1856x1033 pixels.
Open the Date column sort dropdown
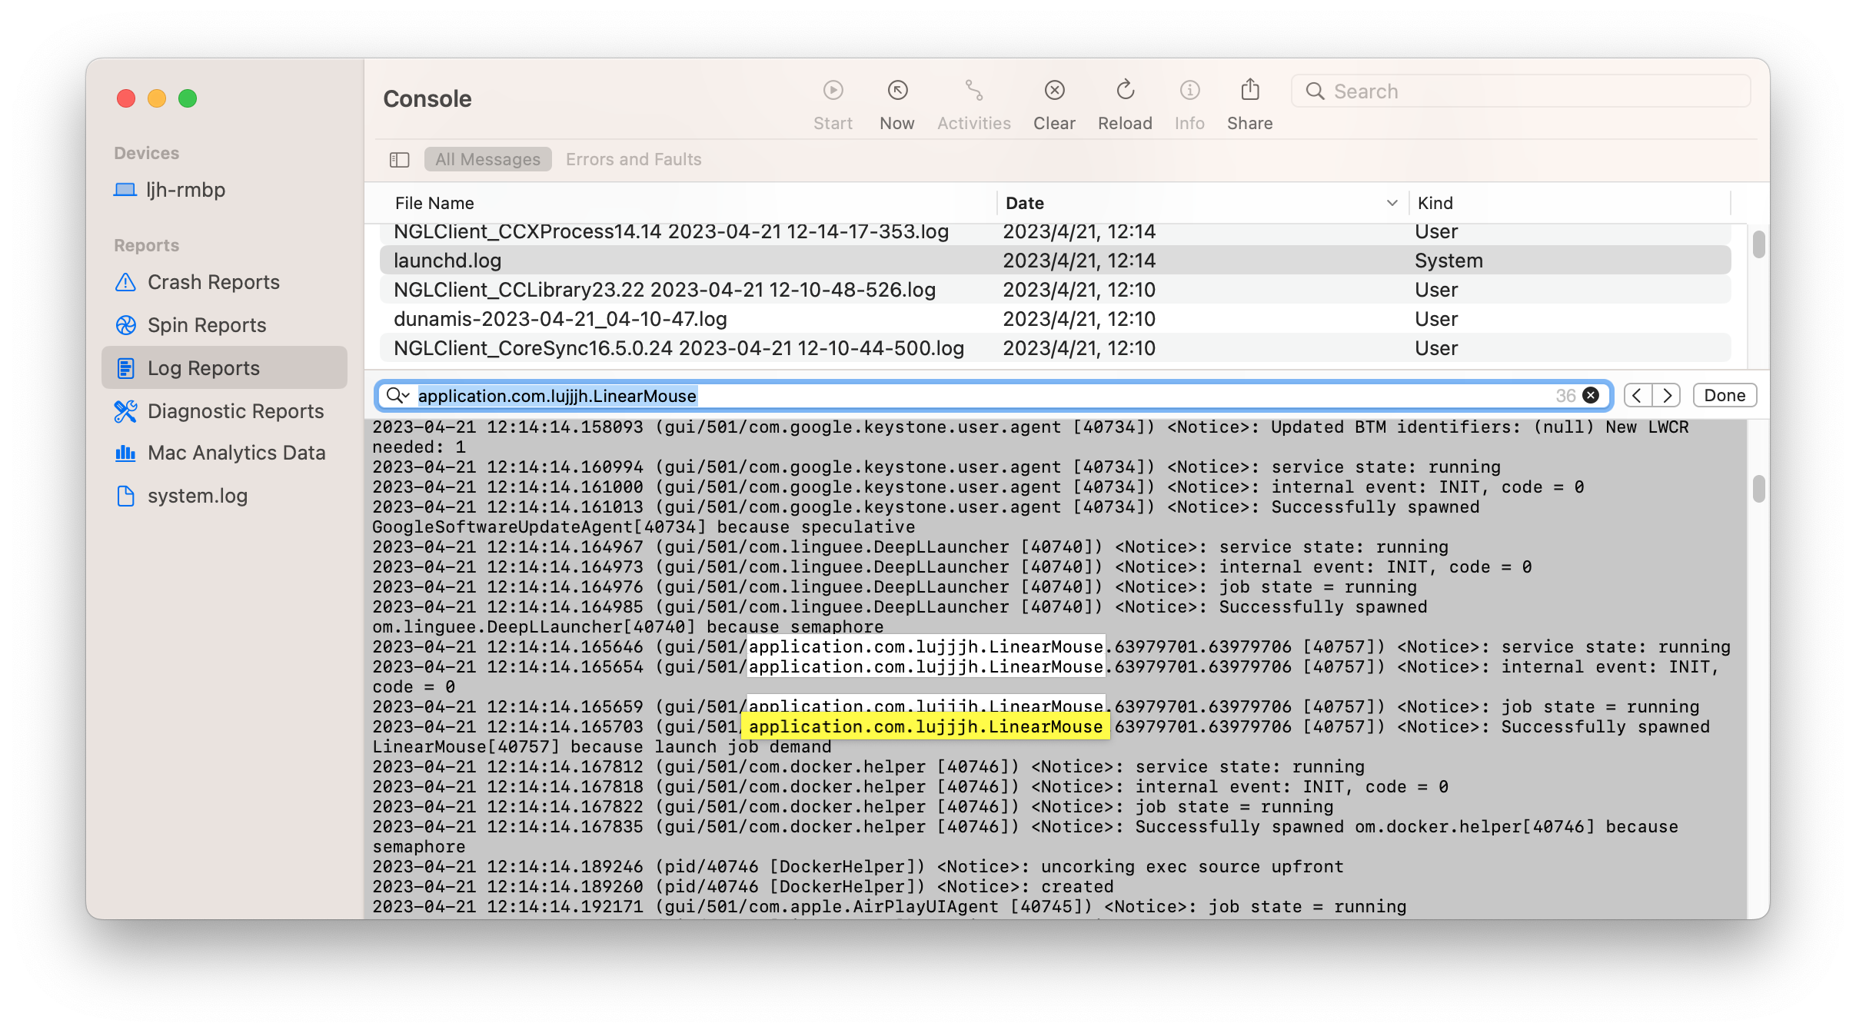point(1392,203)
